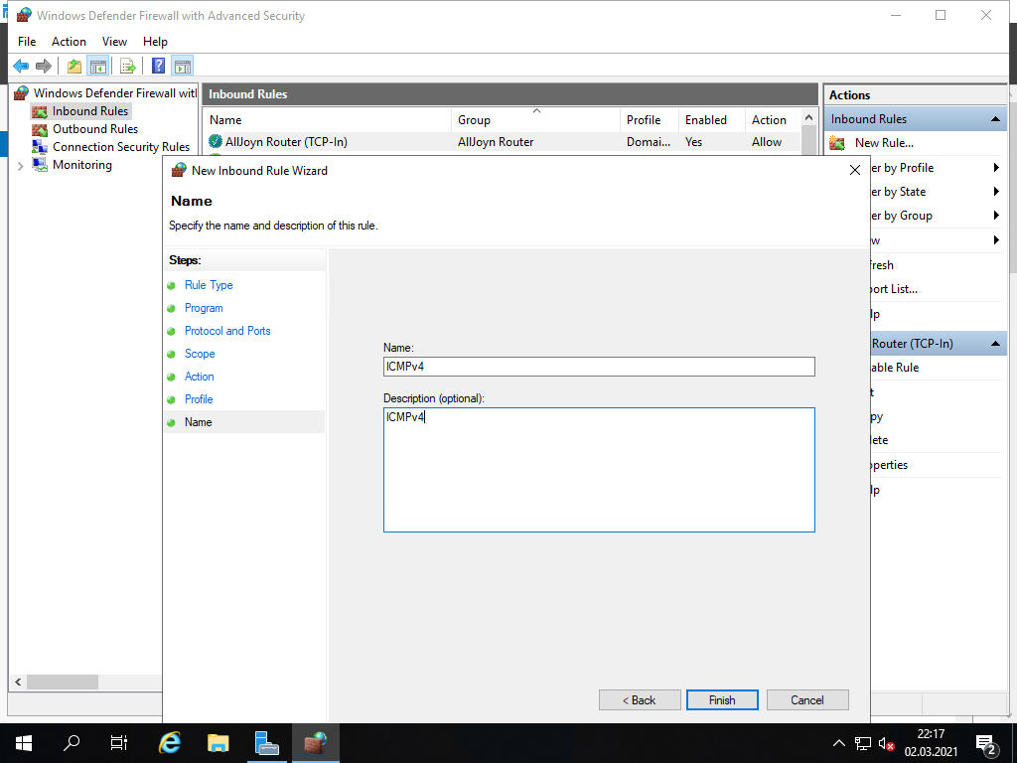This screenshot has width=1017, height=763.
Task: Collapse the Router (TCP-In) actions section
Action: click(x=995, y=344)
